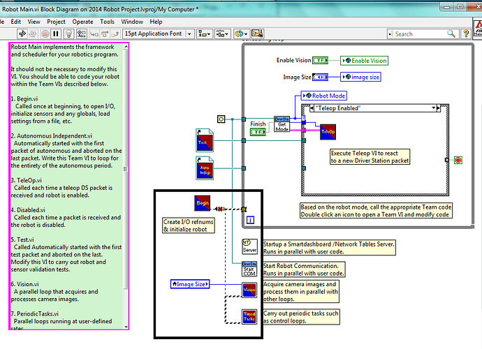
Task: Select the TeleOp VI icon in case structure
Action: pyautogui.click(x=328, y=132)
